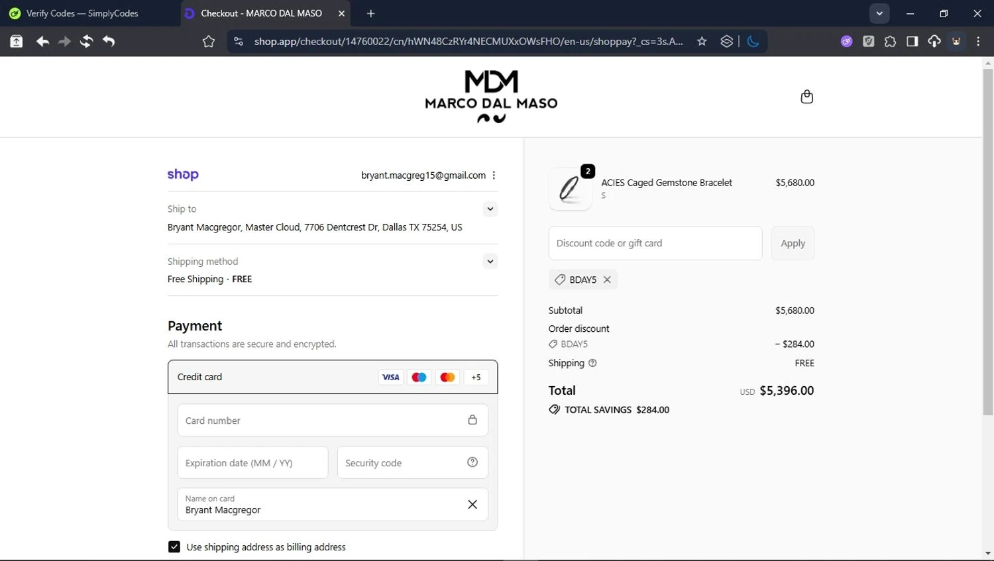Focus the Card number field
This screenshot has width=994, height=561.
333,420
